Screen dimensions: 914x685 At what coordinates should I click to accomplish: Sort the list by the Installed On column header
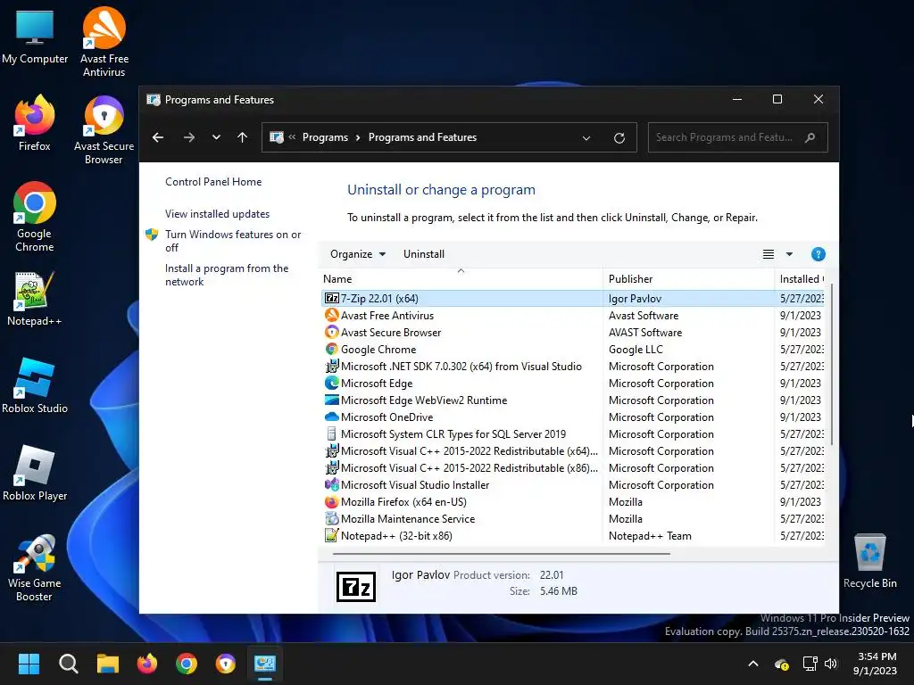799,279
